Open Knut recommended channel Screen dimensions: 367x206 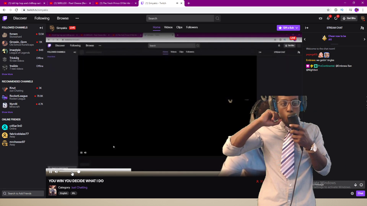coord(23,89)
